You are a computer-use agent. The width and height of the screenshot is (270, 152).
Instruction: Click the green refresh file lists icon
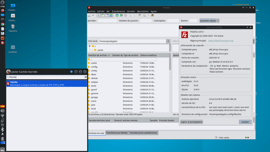click(x=117, y=15)
